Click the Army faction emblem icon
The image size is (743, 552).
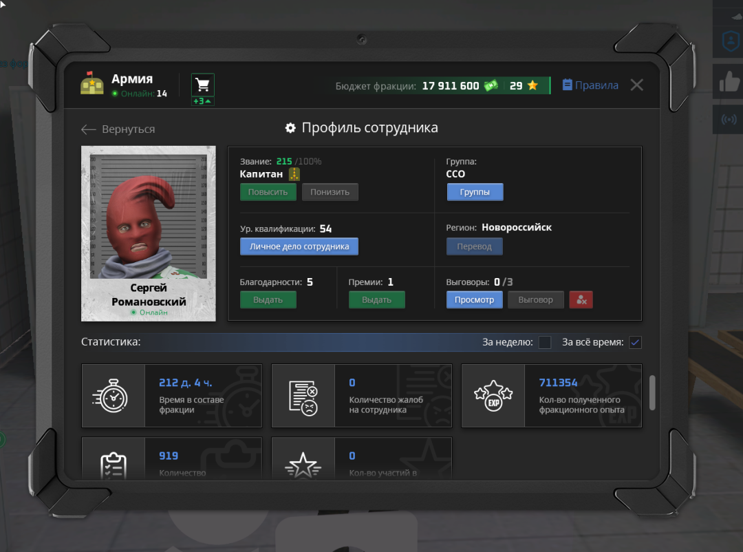tap(92, 84)
